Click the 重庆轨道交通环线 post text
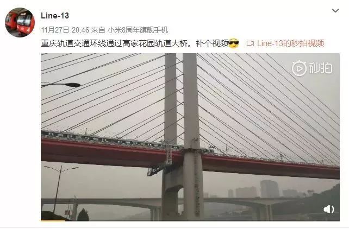The height and width of the screenshot is (229, 349). tap(65, 43)
